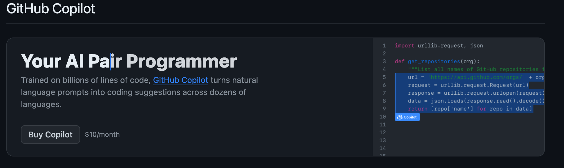Viewport: 564px width, 168px height.
Task: Click the response = urlopen suggestion line
Action: (476, 93)
